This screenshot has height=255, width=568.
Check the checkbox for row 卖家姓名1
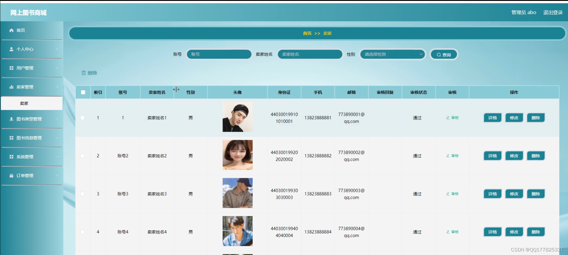pos(83,118)
